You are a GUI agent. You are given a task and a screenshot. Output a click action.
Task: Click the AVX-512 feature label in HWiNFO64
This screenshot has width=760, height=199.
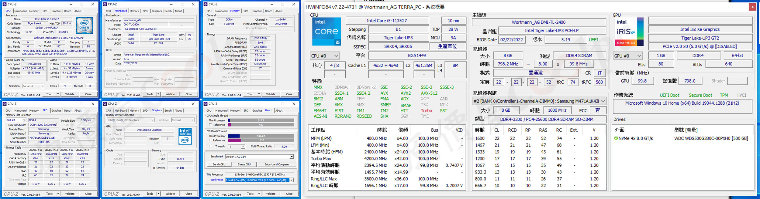click(429, 93)
